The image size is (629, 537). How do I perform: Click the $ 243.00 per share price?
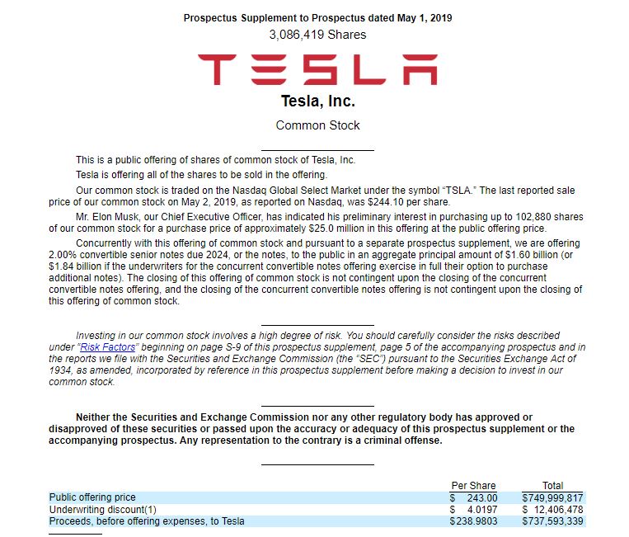point(473,498)
